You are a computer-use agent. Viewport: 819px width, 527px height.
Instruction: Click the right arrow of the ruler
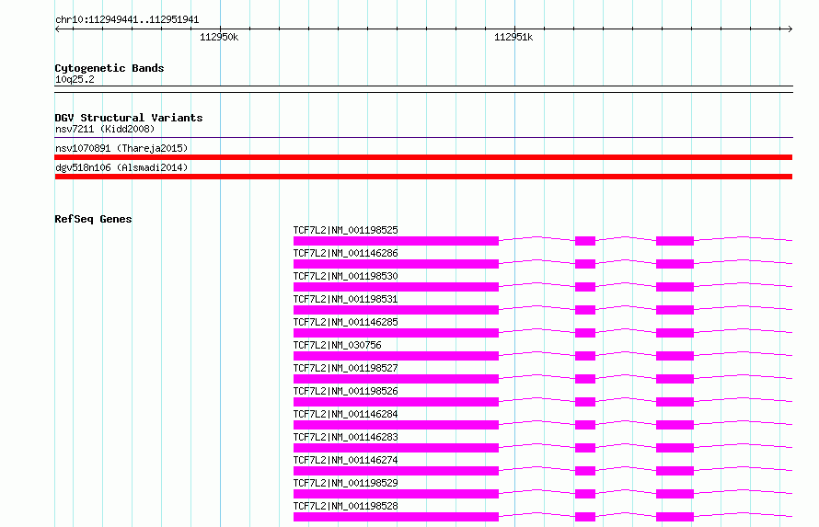coord(790,29)
